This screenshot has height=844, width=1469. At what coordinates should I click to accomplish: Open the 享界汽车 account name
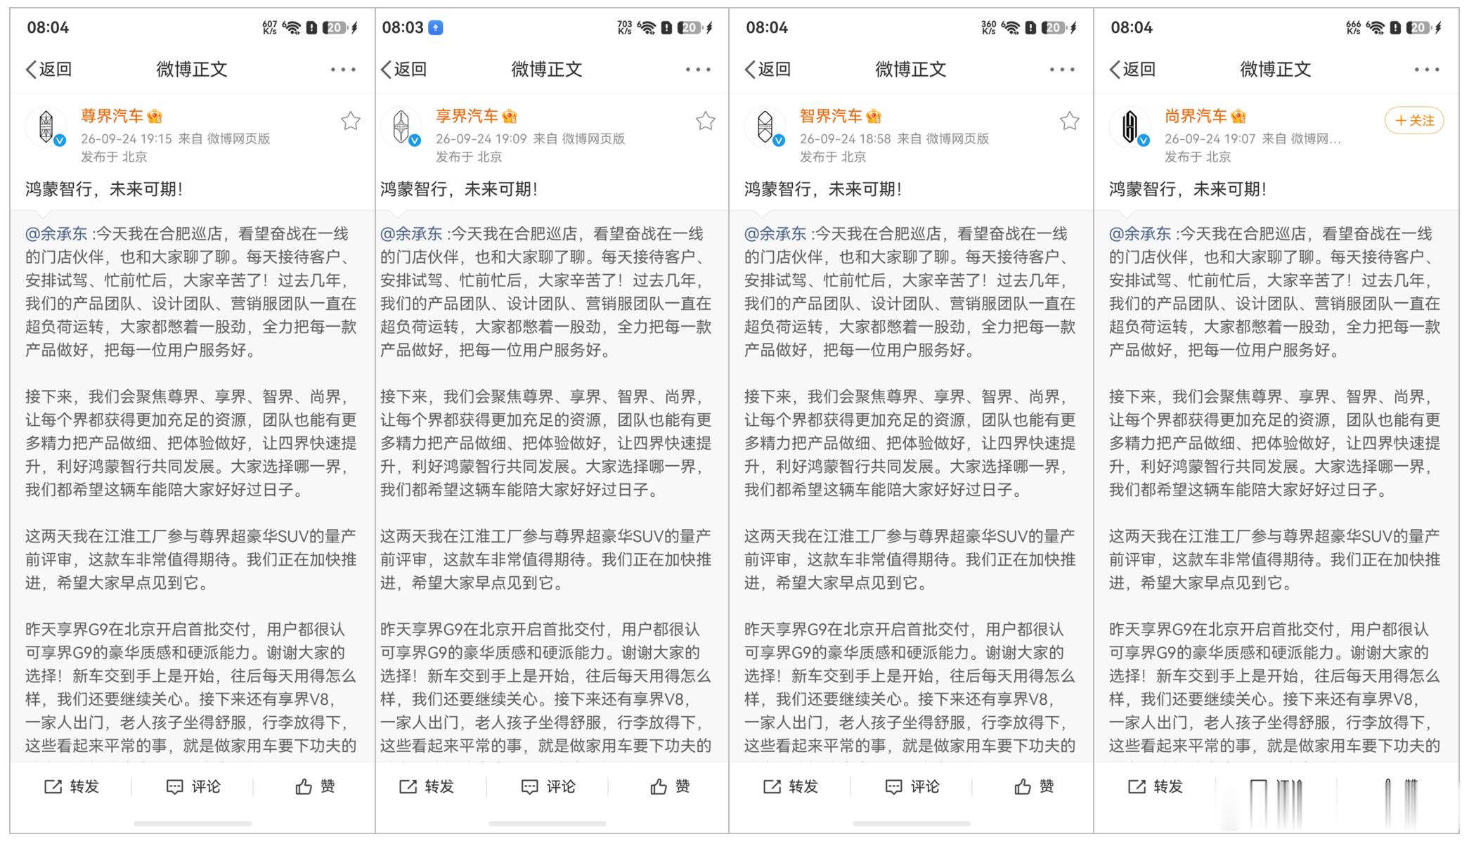(x=467, y=116)
